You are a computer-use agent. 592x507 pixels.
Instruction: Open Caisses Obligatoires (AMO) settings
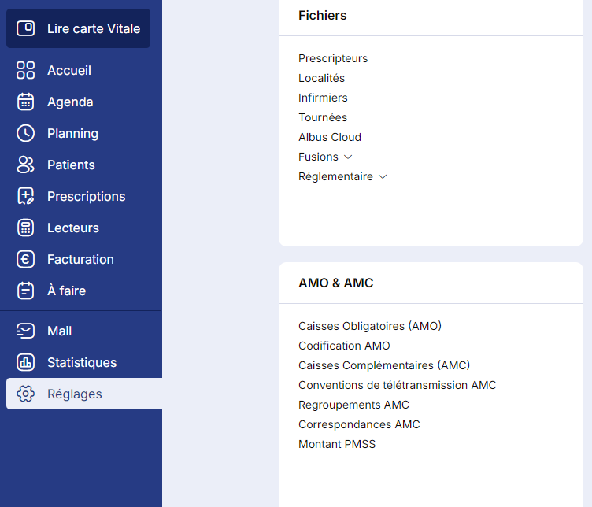[x=370, y=326]
